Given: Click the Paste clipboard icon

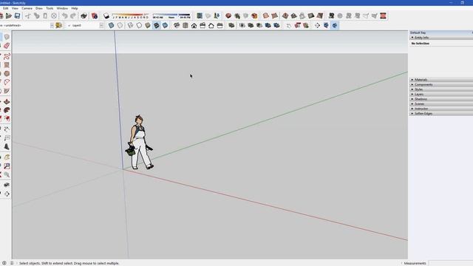Looking at the screenshot, I should pyautogui.click(x=45, y=16).
